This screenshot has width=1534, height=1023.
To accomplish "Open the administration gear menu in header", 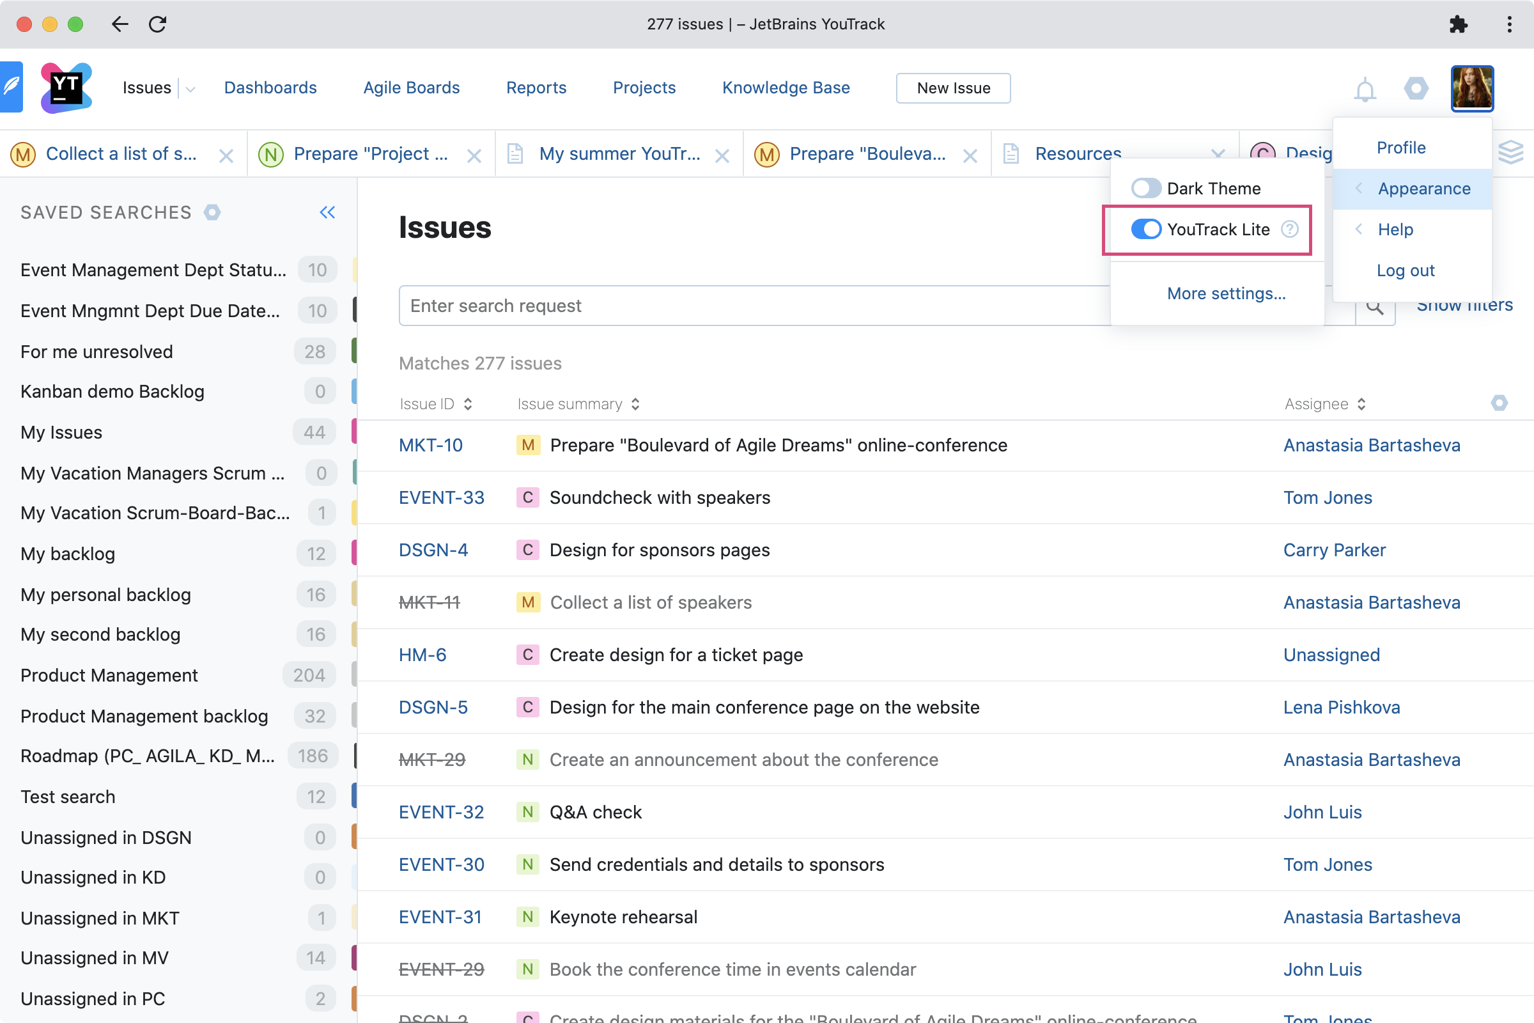I will [1416, 88].
